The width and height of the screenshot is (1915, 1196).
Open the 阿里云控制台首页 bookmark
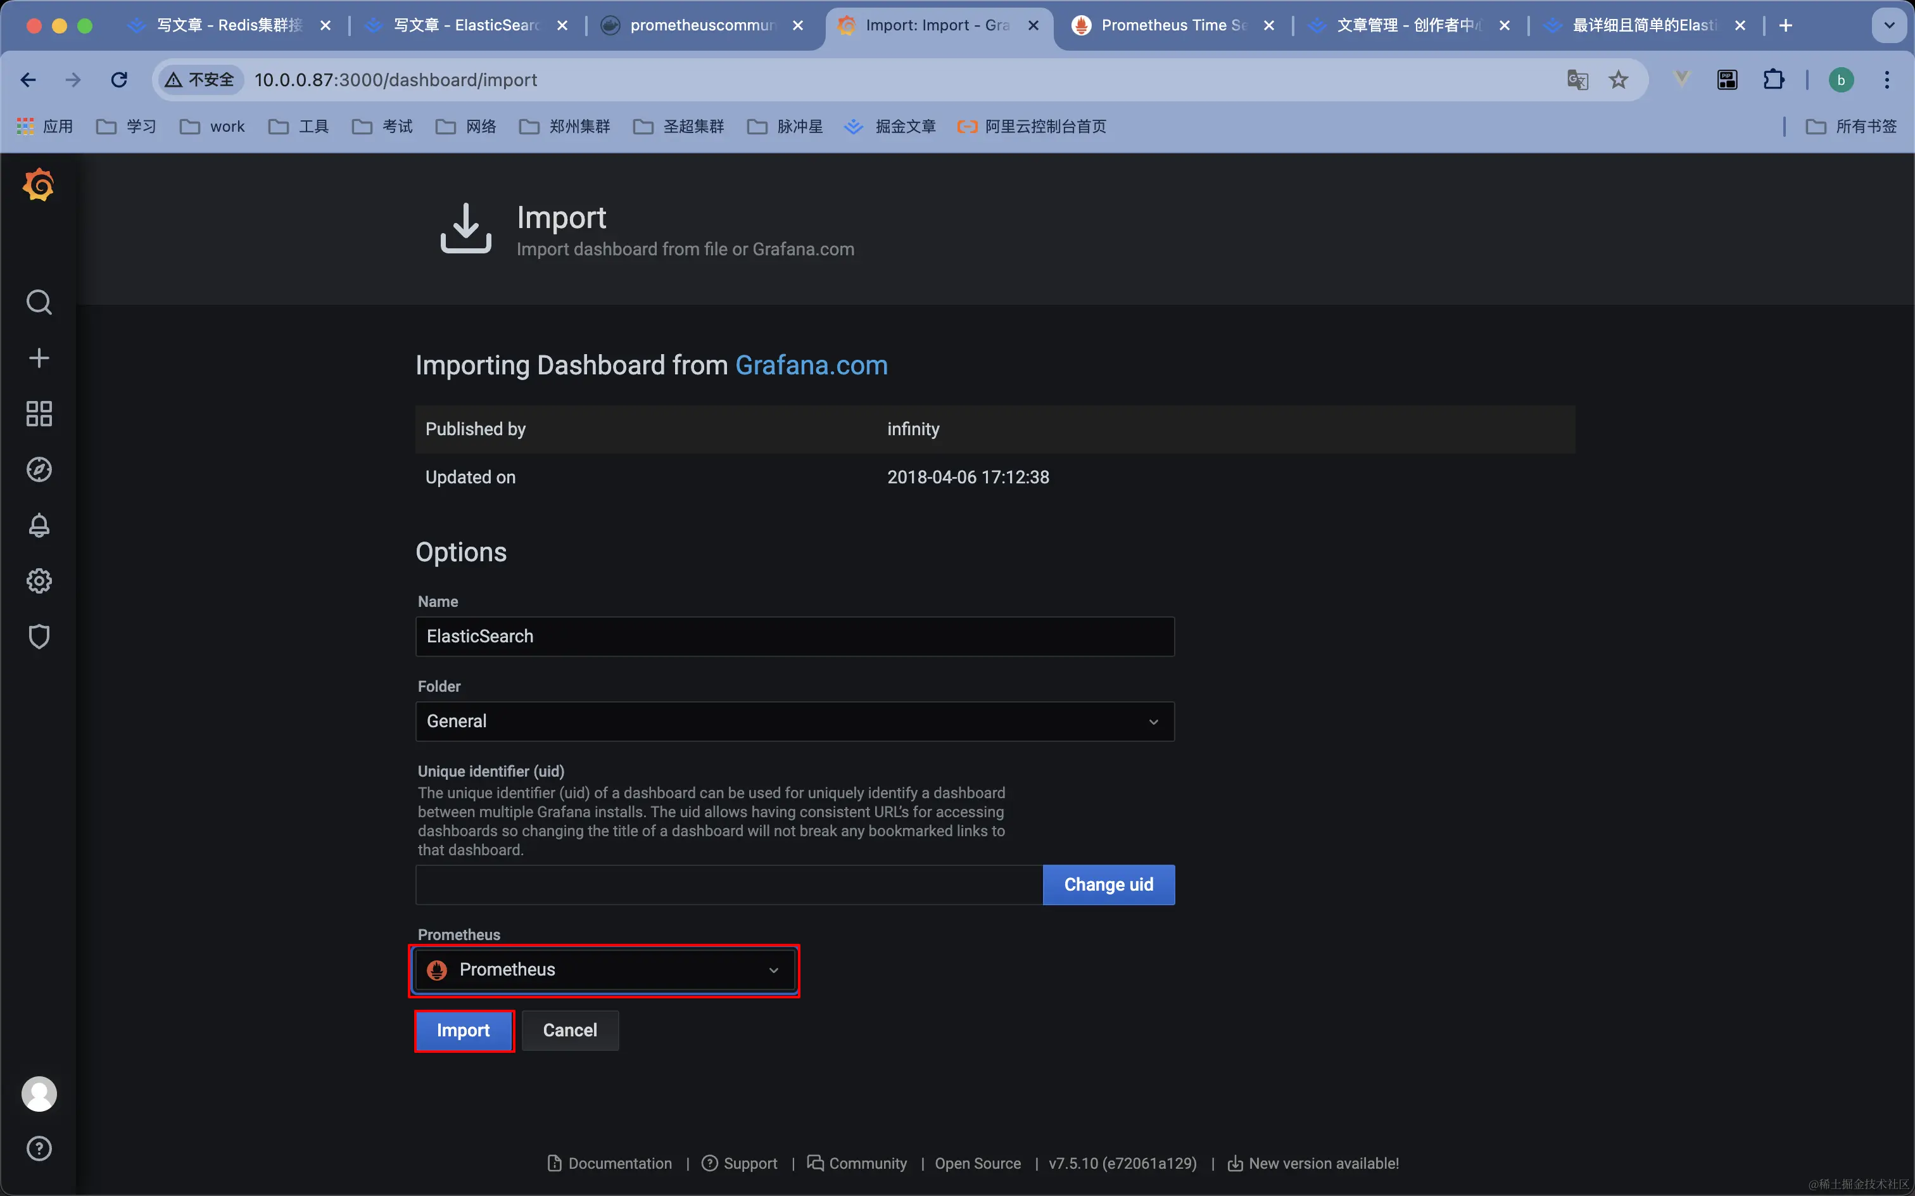(x=1031, y=127)
